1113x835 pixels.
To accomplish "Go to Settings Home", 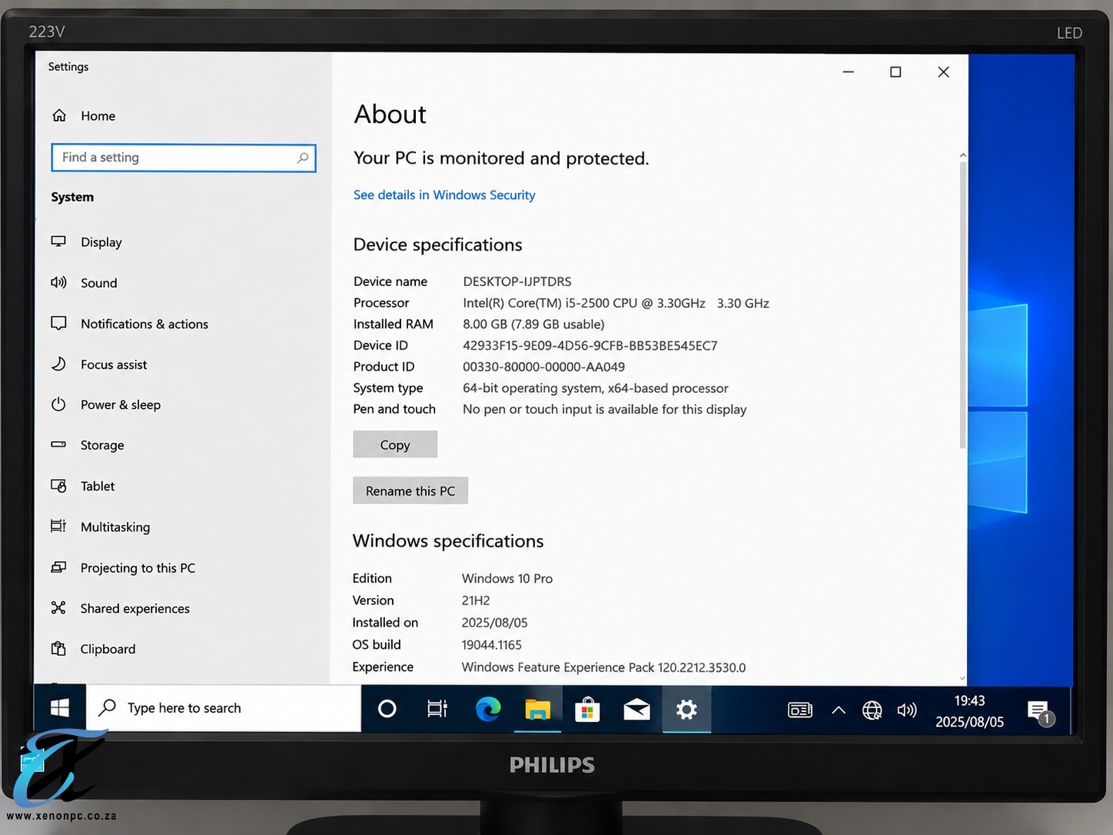I will point(83,116).
